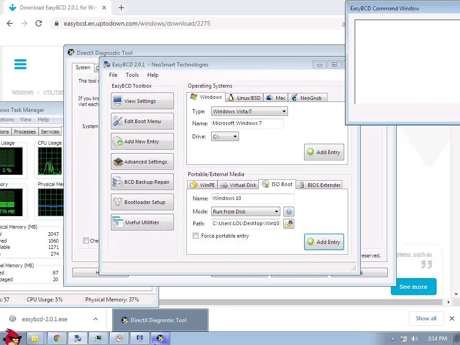This screenshot has height=345, width=460.
Task: Close the Chrome downloads bar
Action: 452,318
